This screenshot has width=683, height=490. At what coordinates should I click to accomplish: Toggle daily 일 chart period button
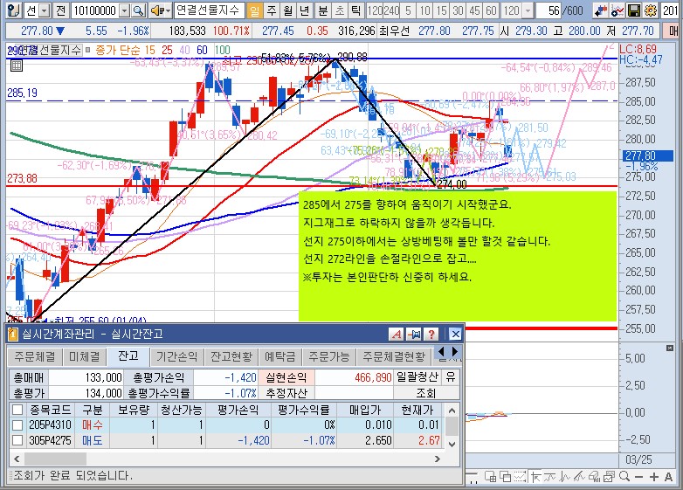click(x=255, y=10)
